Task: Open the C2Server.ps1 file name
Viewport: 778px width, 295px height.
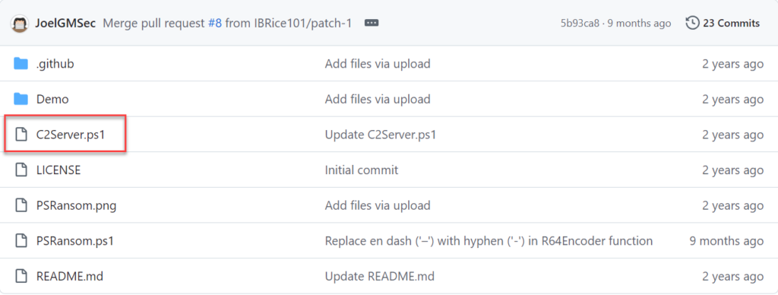Action: click(x=71, y=135)
